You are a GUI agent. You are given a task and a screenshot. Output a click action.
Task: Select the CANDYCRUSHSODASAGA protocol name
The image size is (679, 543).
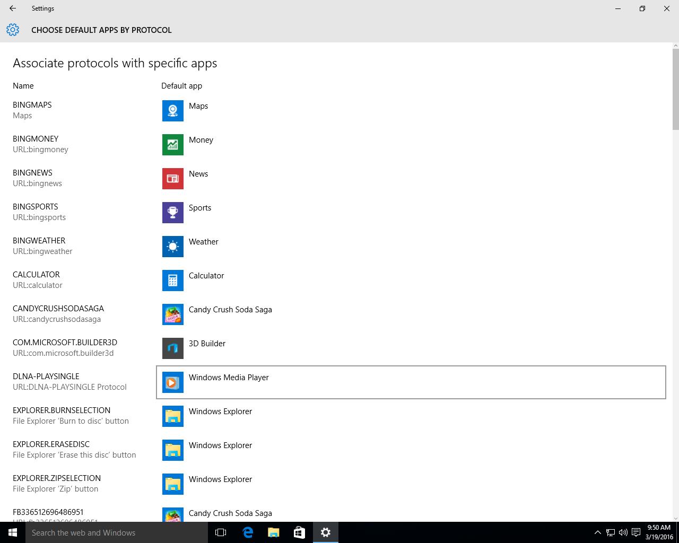[58, 309]
